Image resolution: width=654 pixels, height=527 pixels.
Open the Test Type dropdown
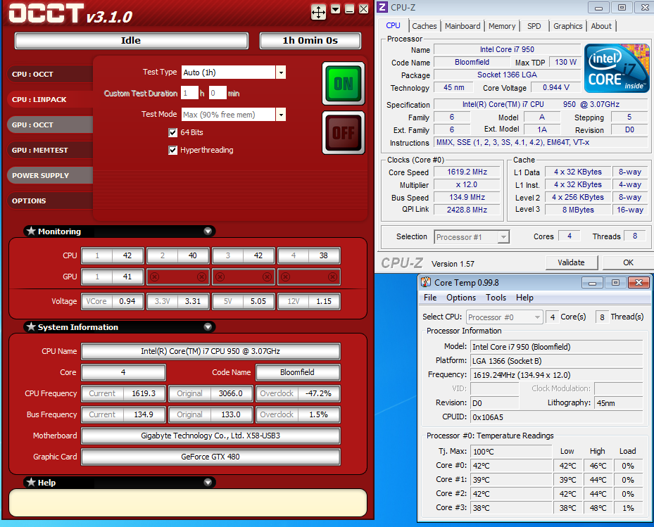[281, 72]
